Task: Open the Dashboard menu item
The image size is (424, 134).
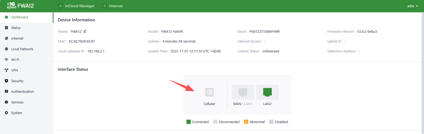Action: coord(20,17)
